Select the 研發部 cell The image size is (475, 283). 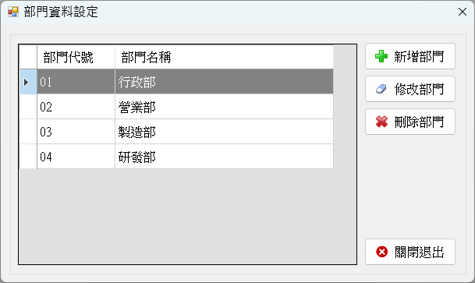pos(224,157)
